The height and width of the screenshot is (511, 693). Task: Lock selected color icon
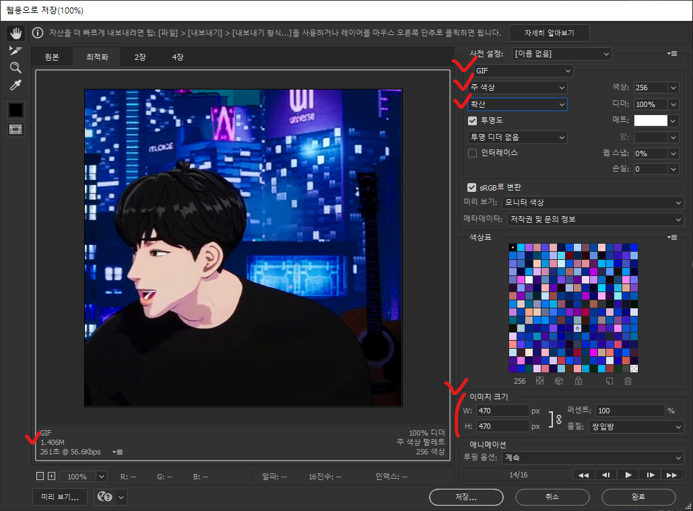[x=578, y=380]
